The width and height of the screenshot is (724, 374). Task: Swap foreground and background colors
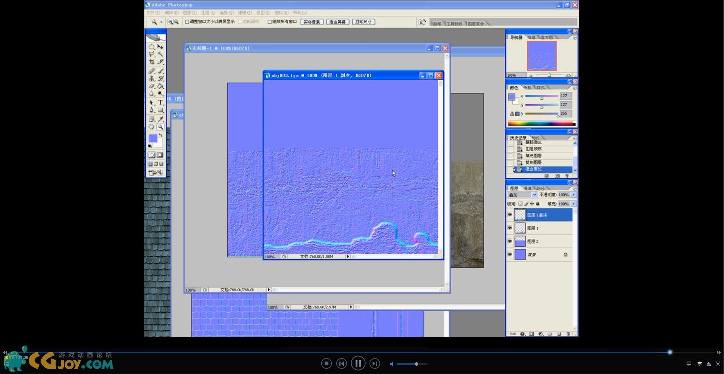click(161, 135)
